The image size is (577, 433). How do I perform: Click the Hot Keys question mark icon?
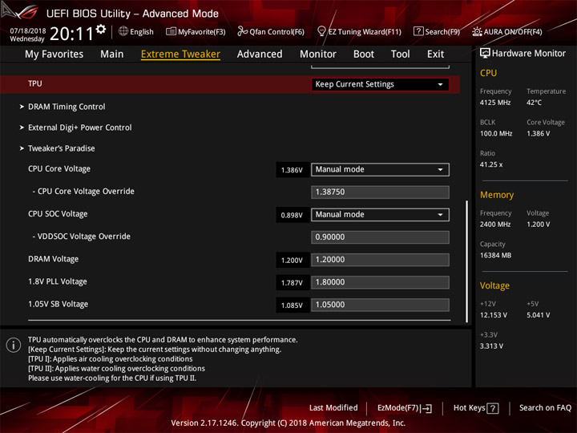[x=493, y=408]
